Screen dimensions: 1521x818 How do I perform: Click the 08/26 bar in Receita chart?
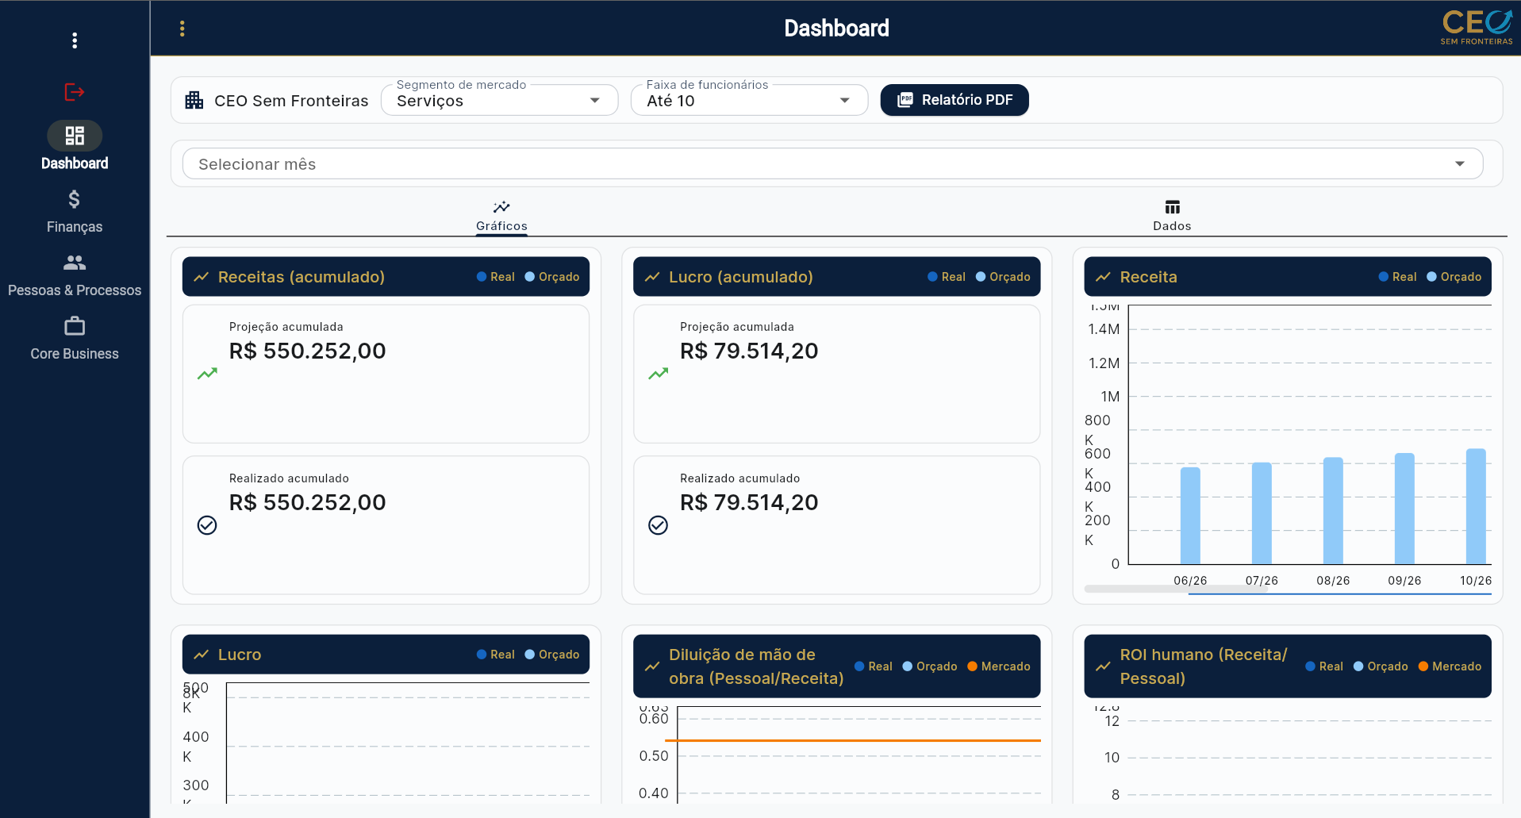point(1333,511)
